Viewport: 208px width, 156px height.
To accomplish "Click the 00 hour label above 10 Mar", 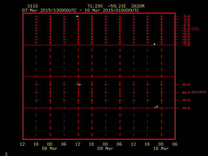I will coord(161,144).
